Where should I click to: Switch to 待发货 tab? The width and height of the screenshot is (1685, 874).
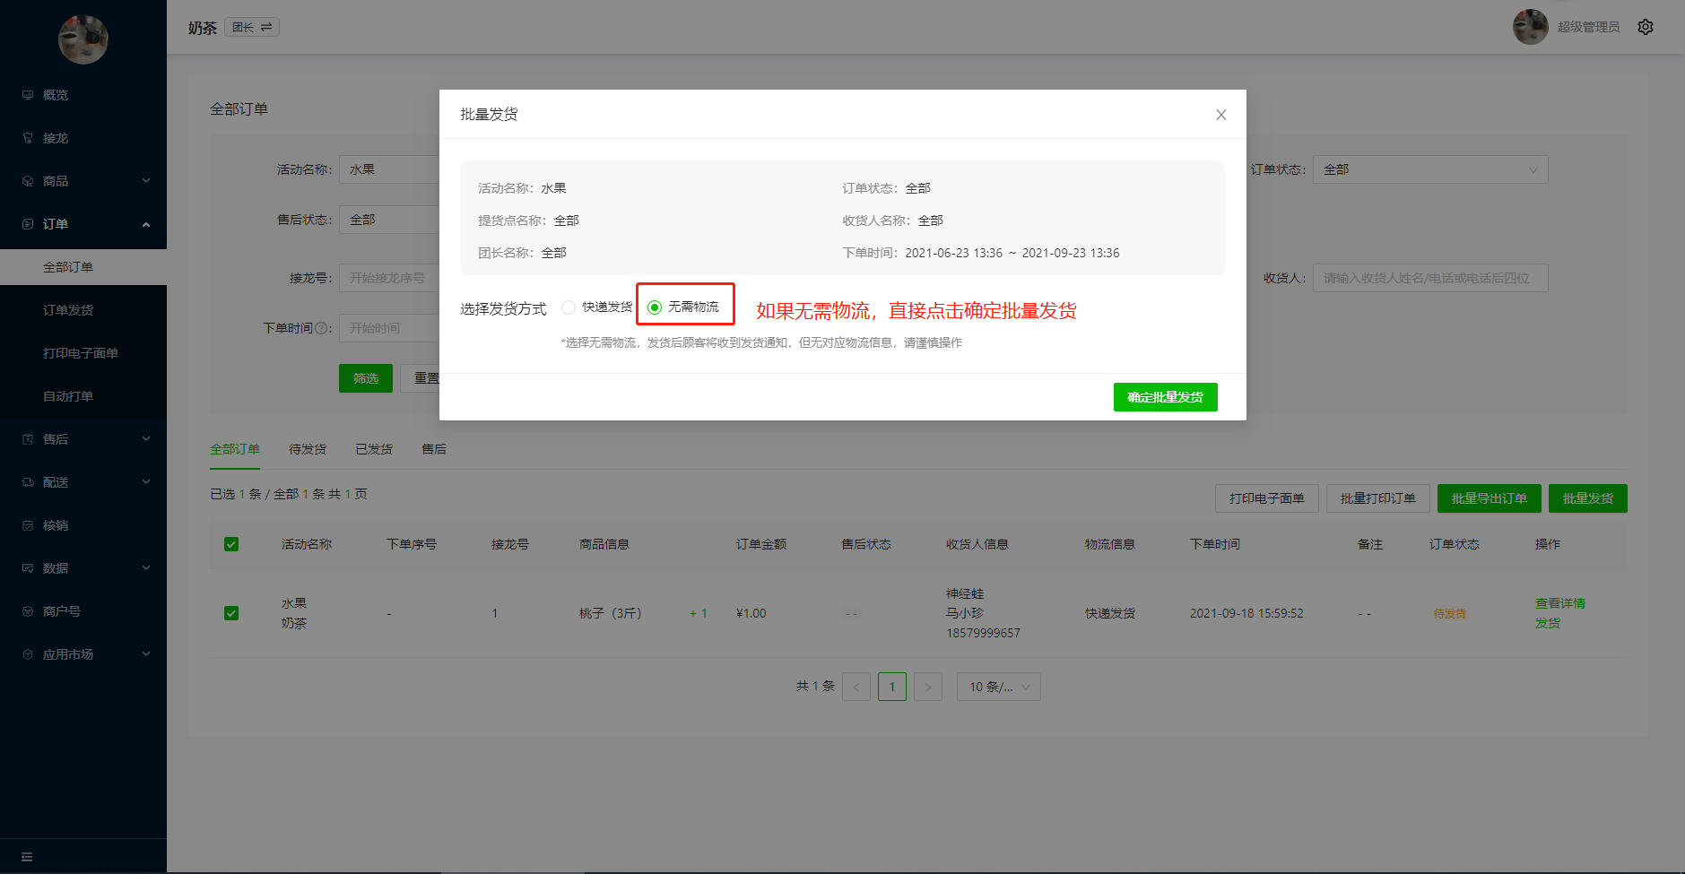(308, 449)
